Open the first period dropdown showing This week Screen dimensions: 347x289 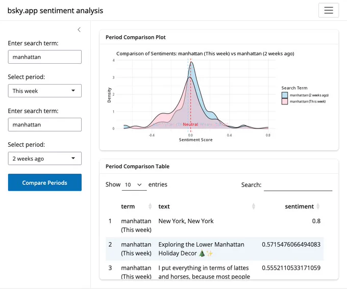(x=45, y=91)
